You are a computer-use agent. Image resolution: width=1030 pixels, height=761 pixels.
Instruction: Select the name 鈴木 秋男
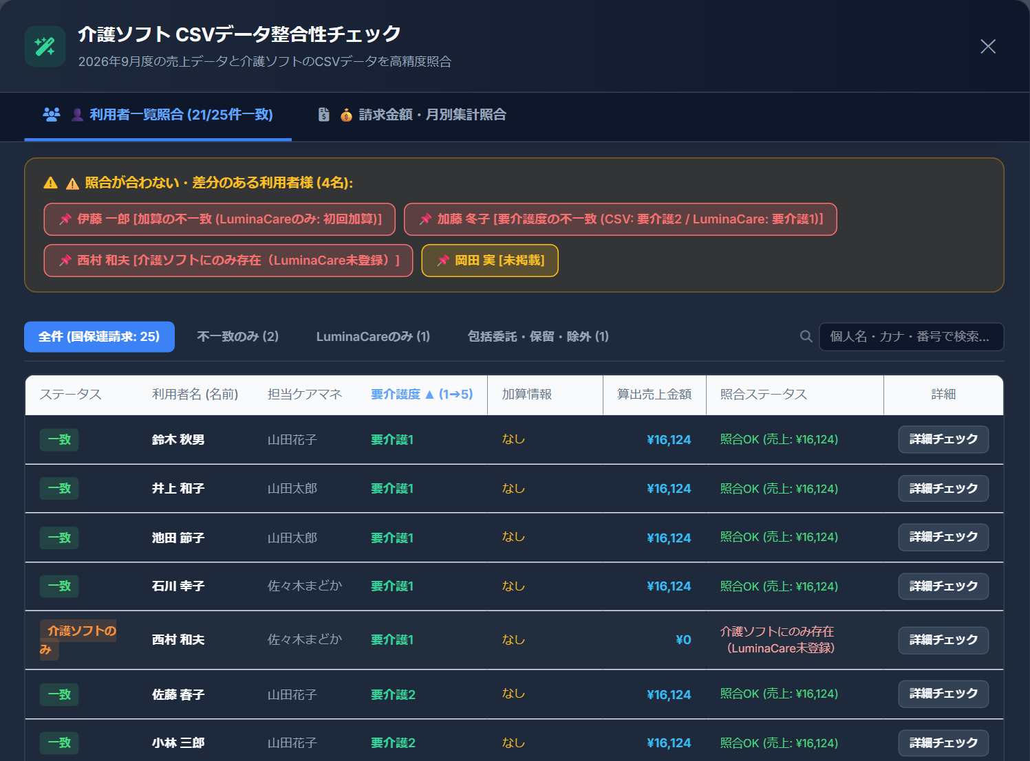pos(178,440)
